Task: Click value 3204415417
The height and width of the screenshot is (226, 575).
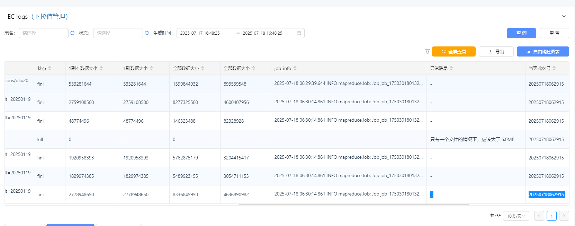Action: [x=236, y=158]
